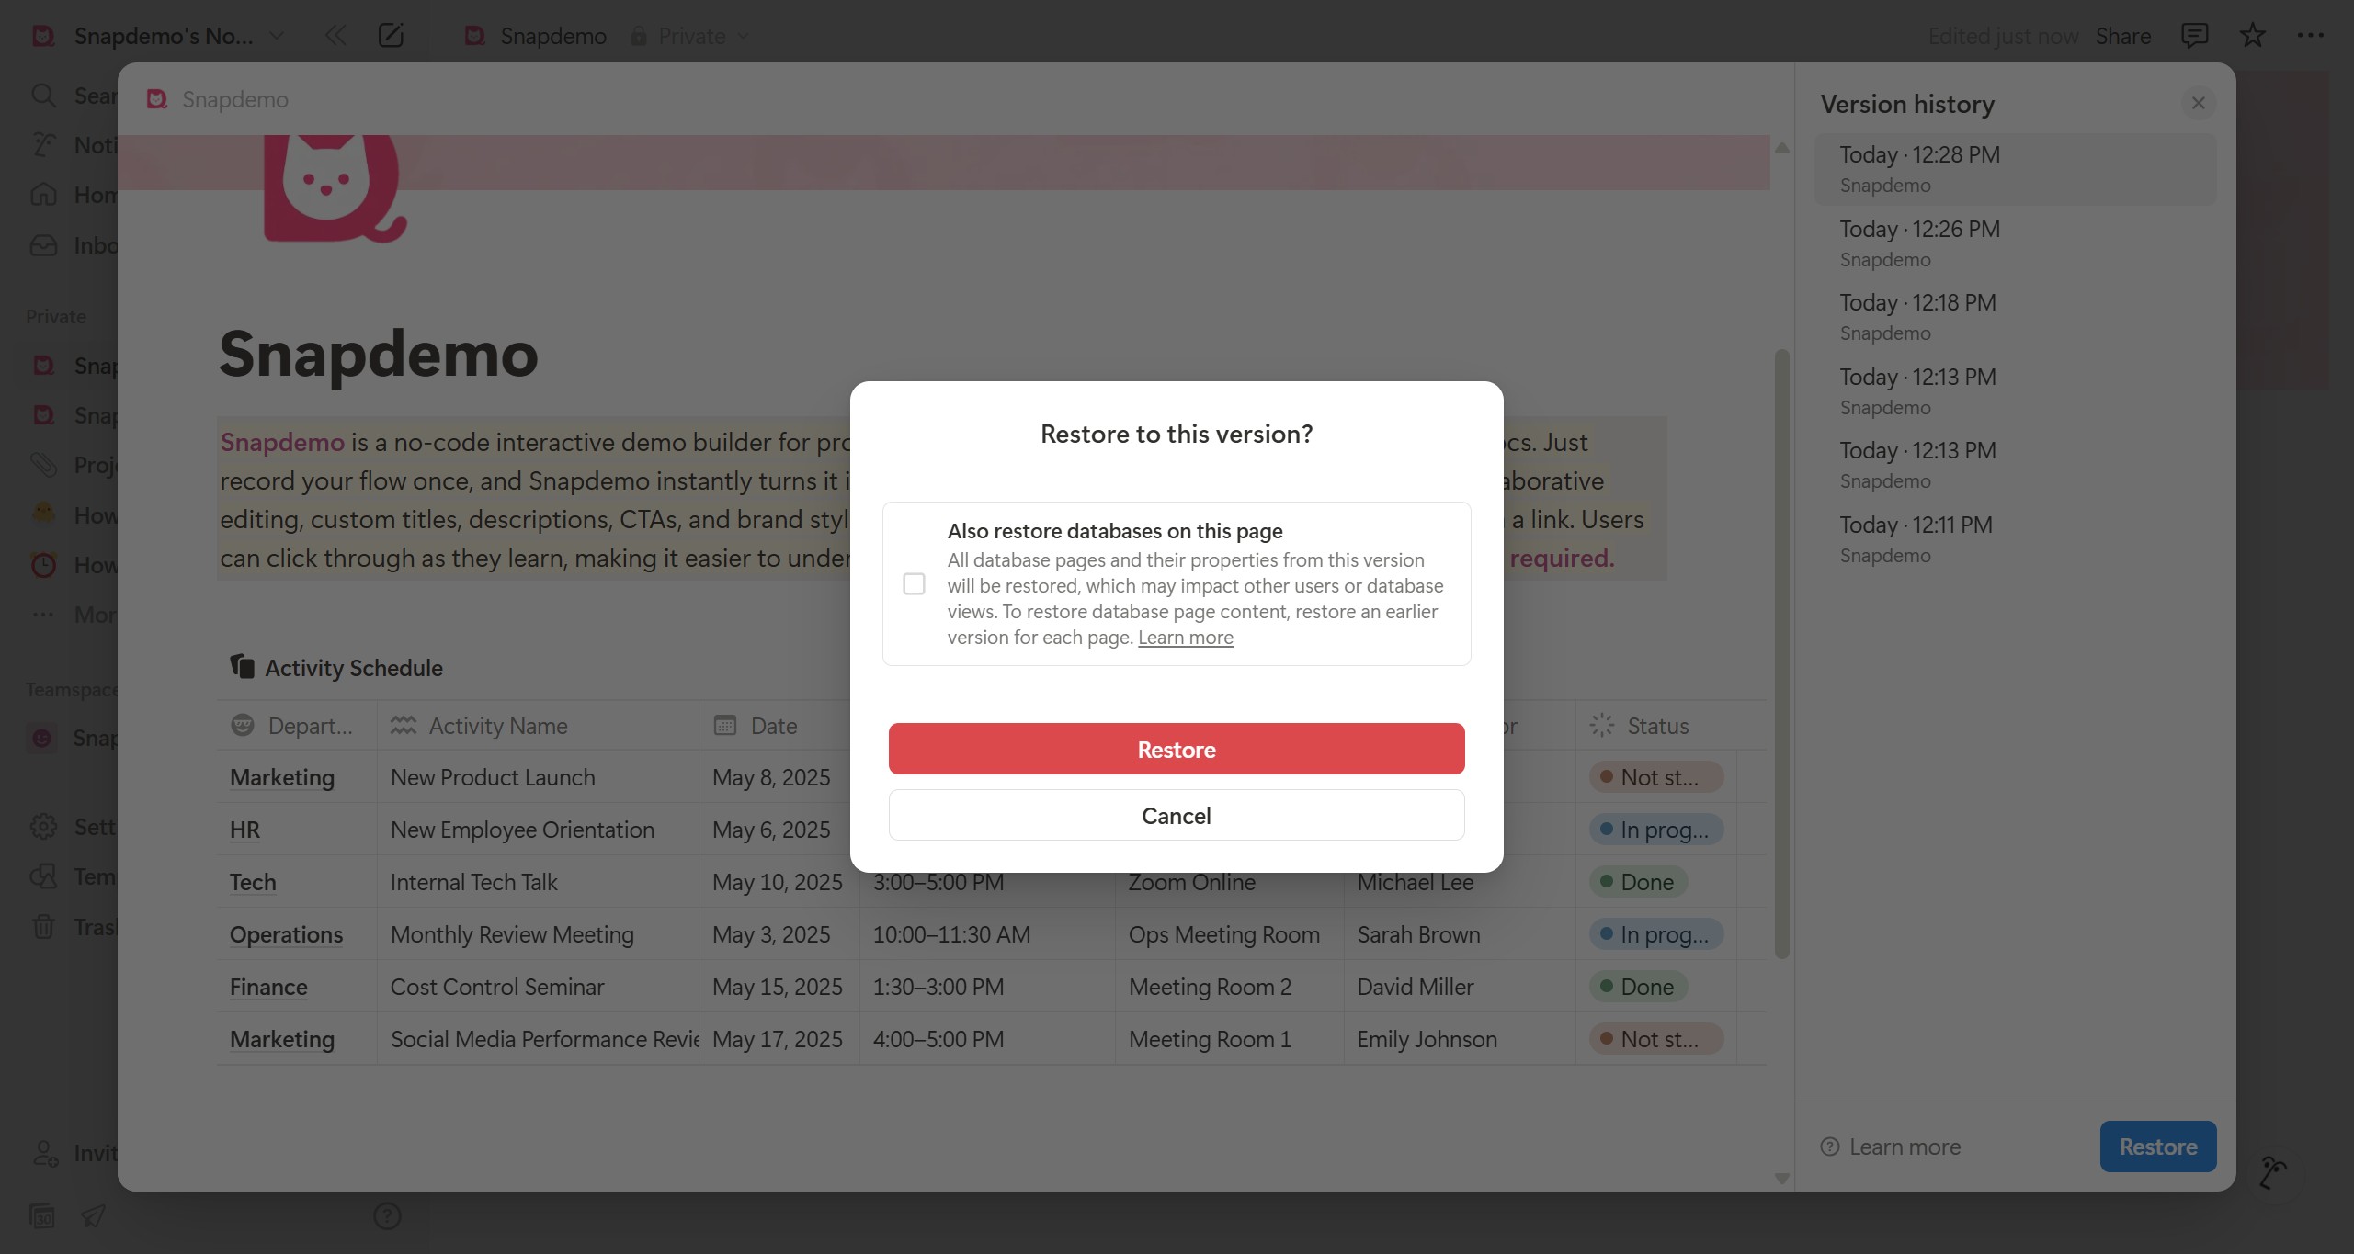Click Invite members icon in sidebar

click(45, 1153)
